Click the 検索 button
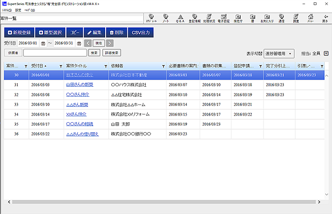Screen dimensions: 332x214 click(x=94, y=53)
